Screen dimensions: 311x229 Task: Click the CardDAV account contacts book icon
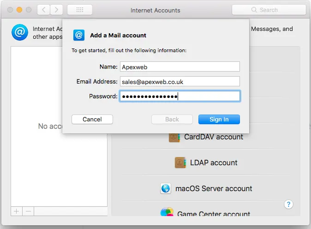tap(174, 137)
